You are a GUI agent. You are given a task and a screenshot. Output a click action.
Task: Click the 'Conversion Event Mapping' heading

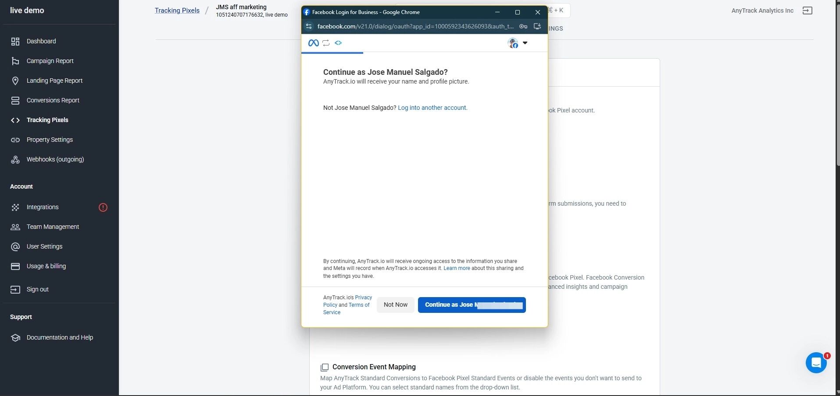coord(374,367)
